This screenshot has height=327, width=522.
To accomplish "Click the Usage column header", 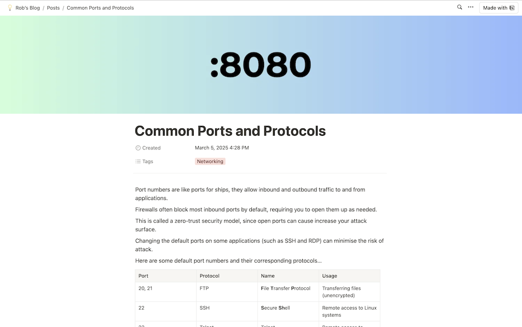I will pos(329,276).
